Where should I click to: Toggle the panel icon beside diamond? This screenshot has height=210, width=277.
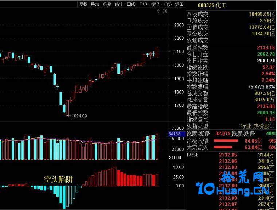[165, 11]
